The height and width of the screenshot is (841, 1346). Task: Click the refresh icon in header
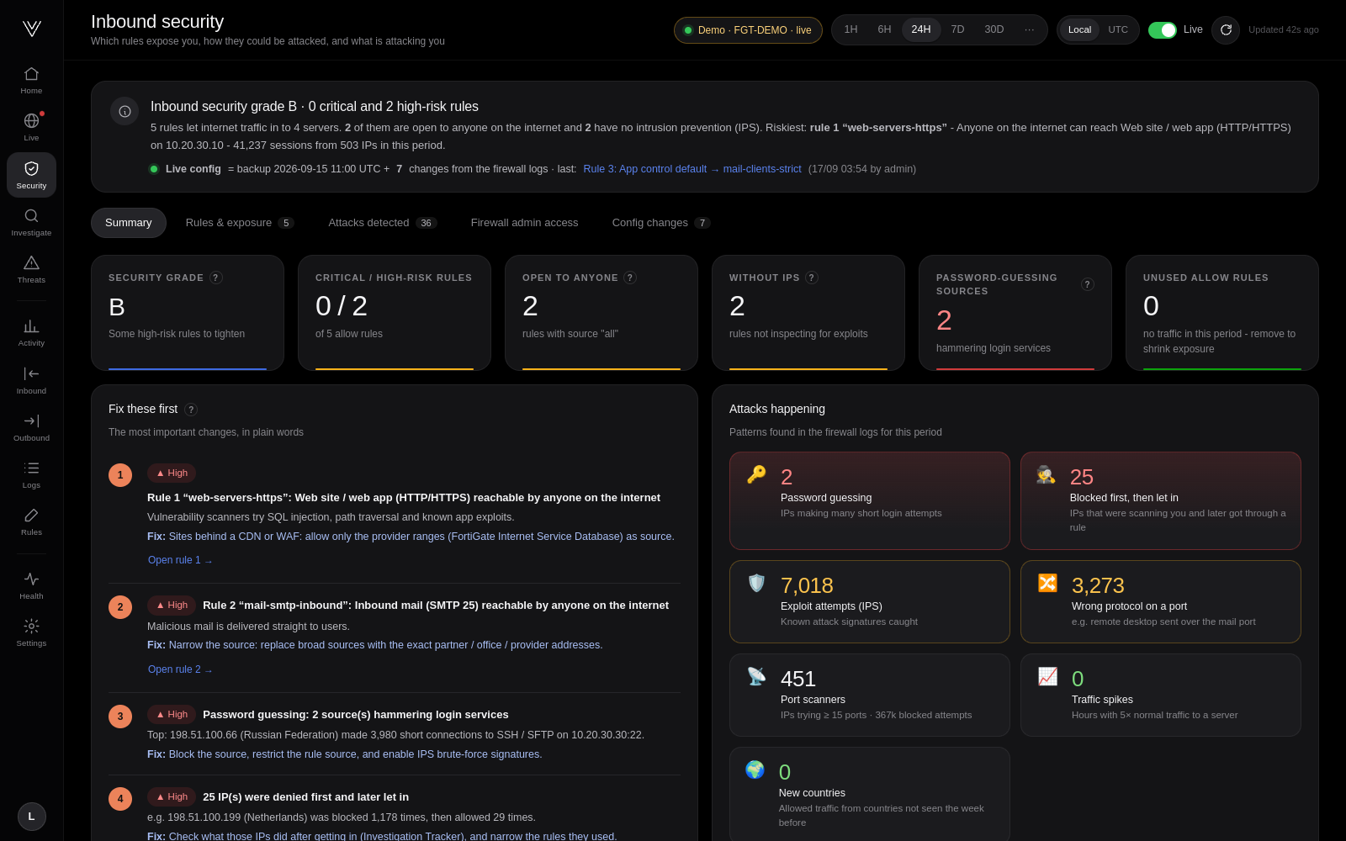click(1226, 30)
